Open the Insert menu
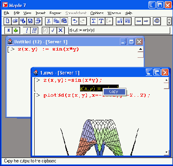This screenshot has height=166, width=173. (41, 13)
